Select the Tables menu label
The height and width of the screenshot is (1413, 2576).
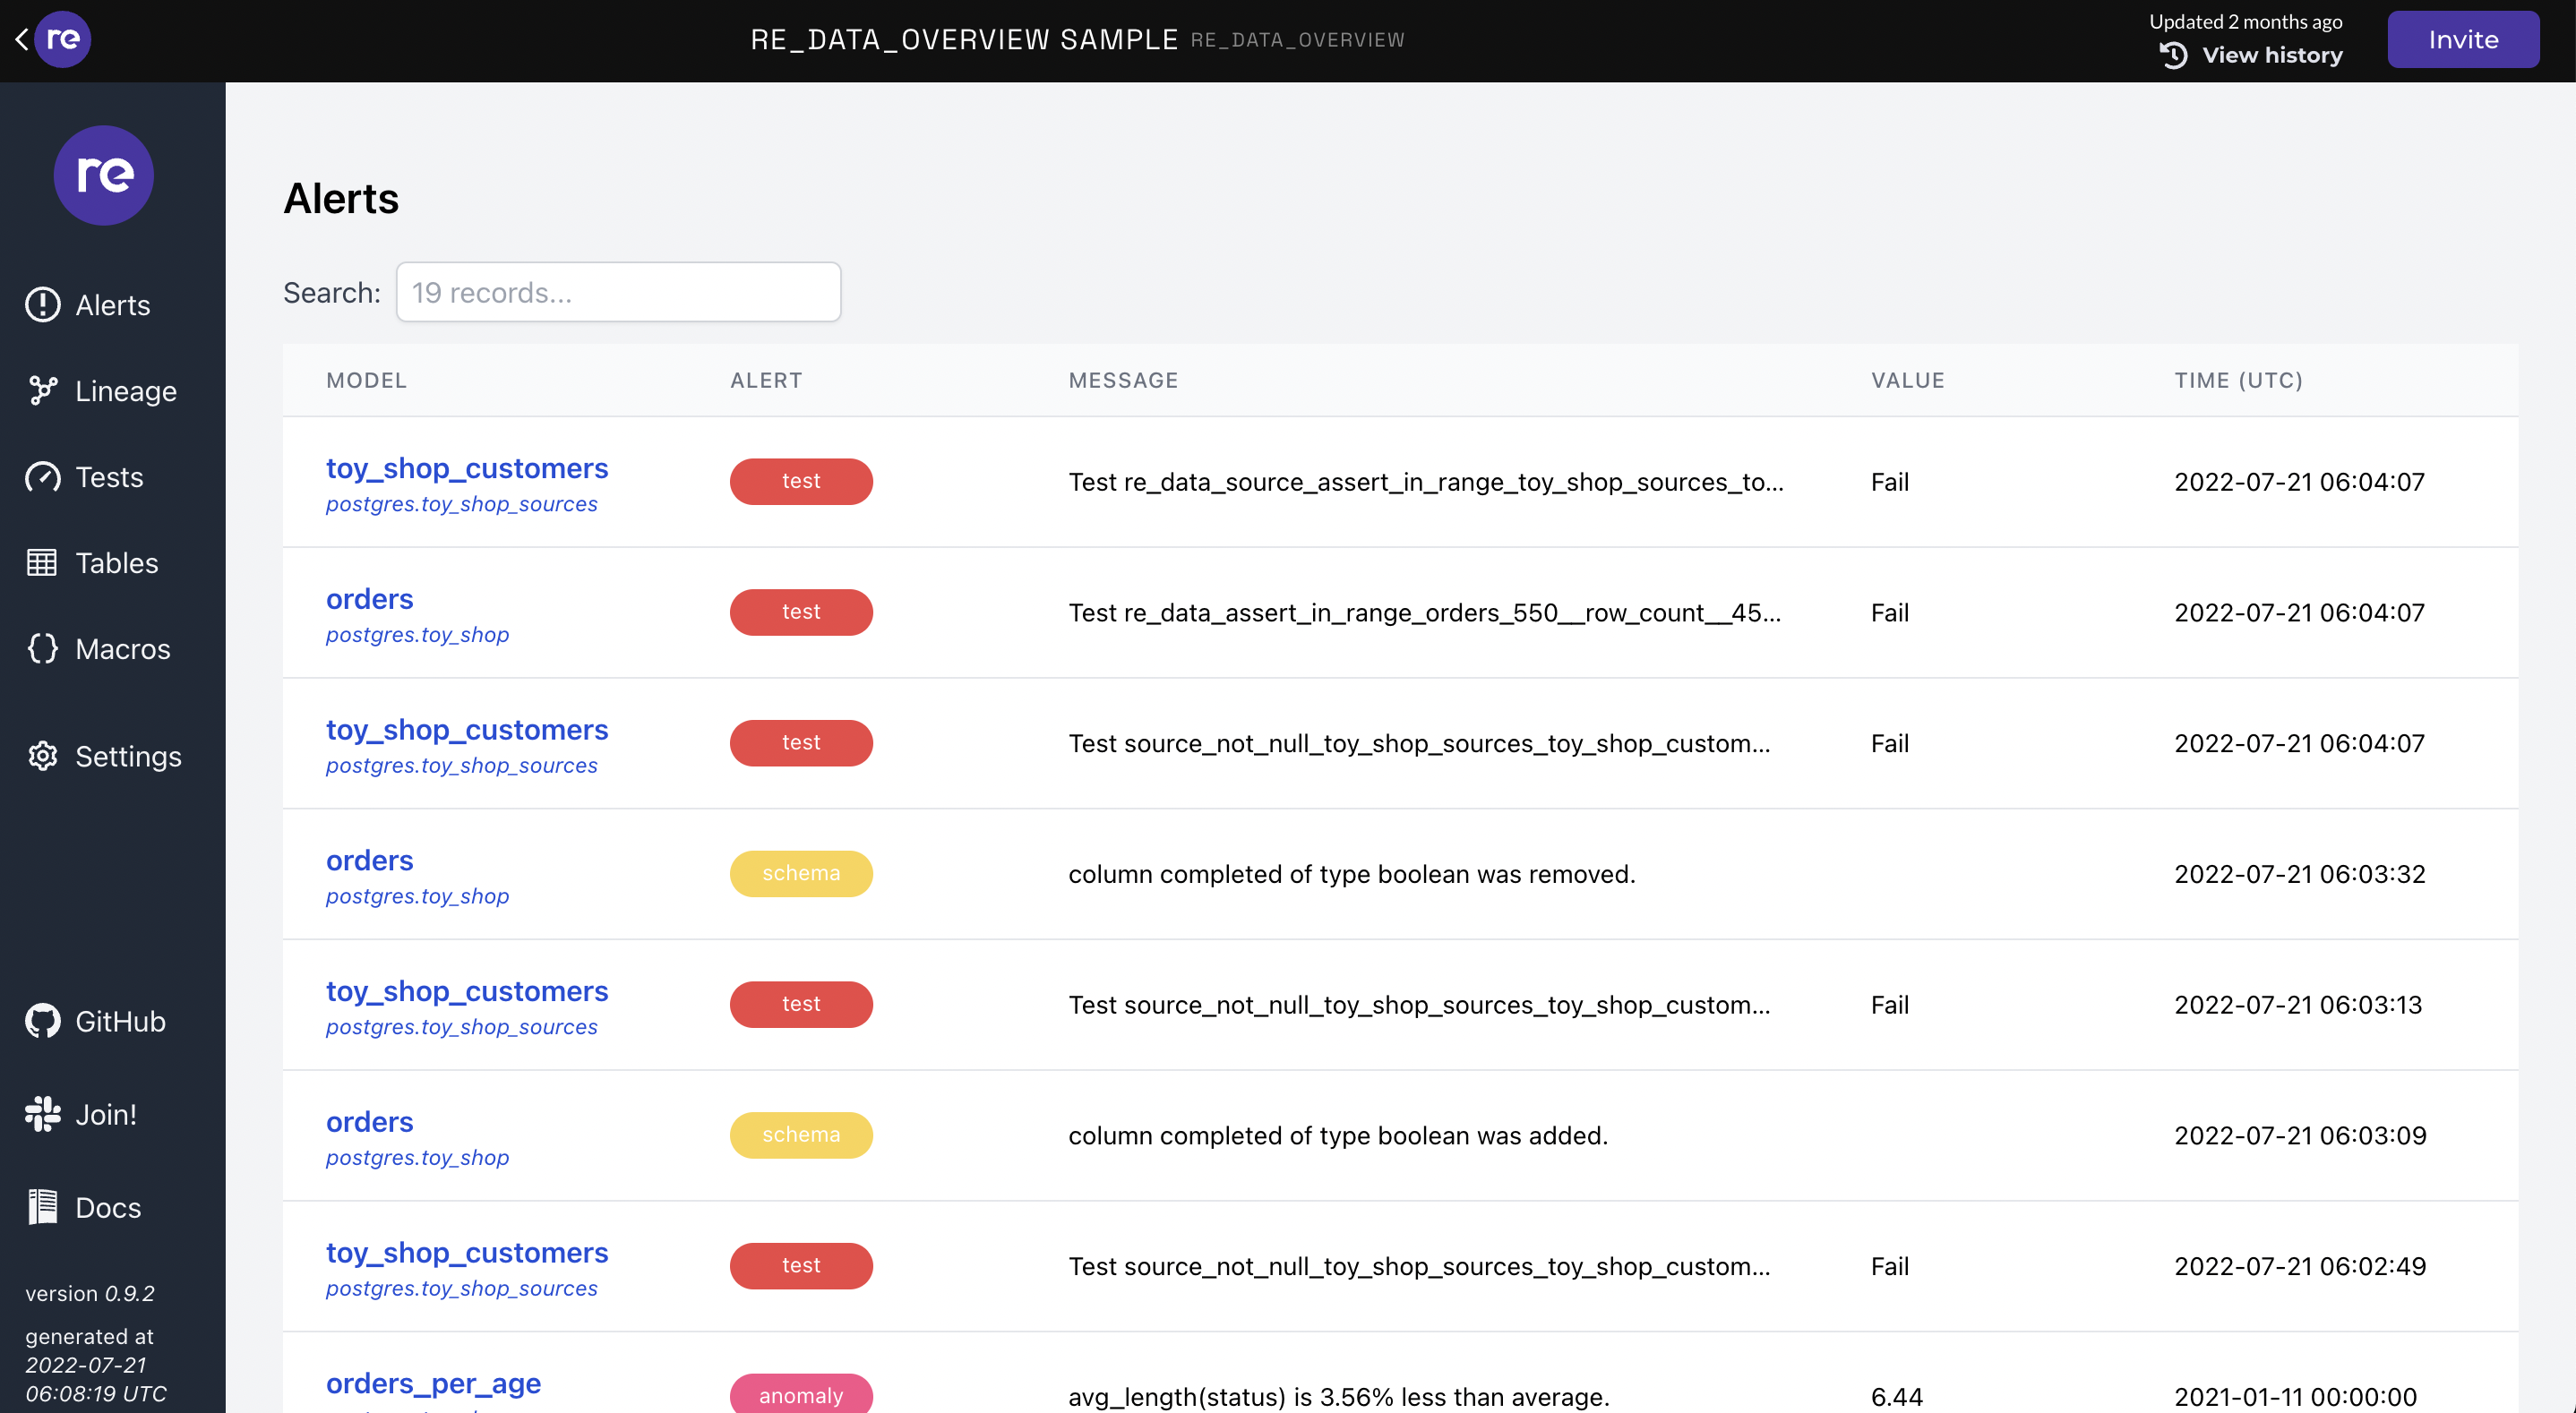pyautogui.click(x=117, y=563)
